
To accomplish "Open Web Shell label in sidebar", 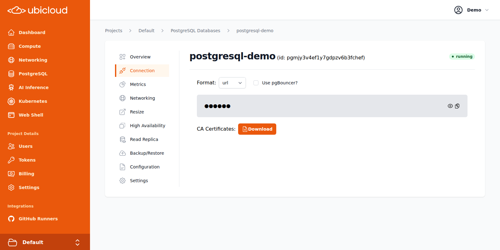I will (x=31, y=115).
